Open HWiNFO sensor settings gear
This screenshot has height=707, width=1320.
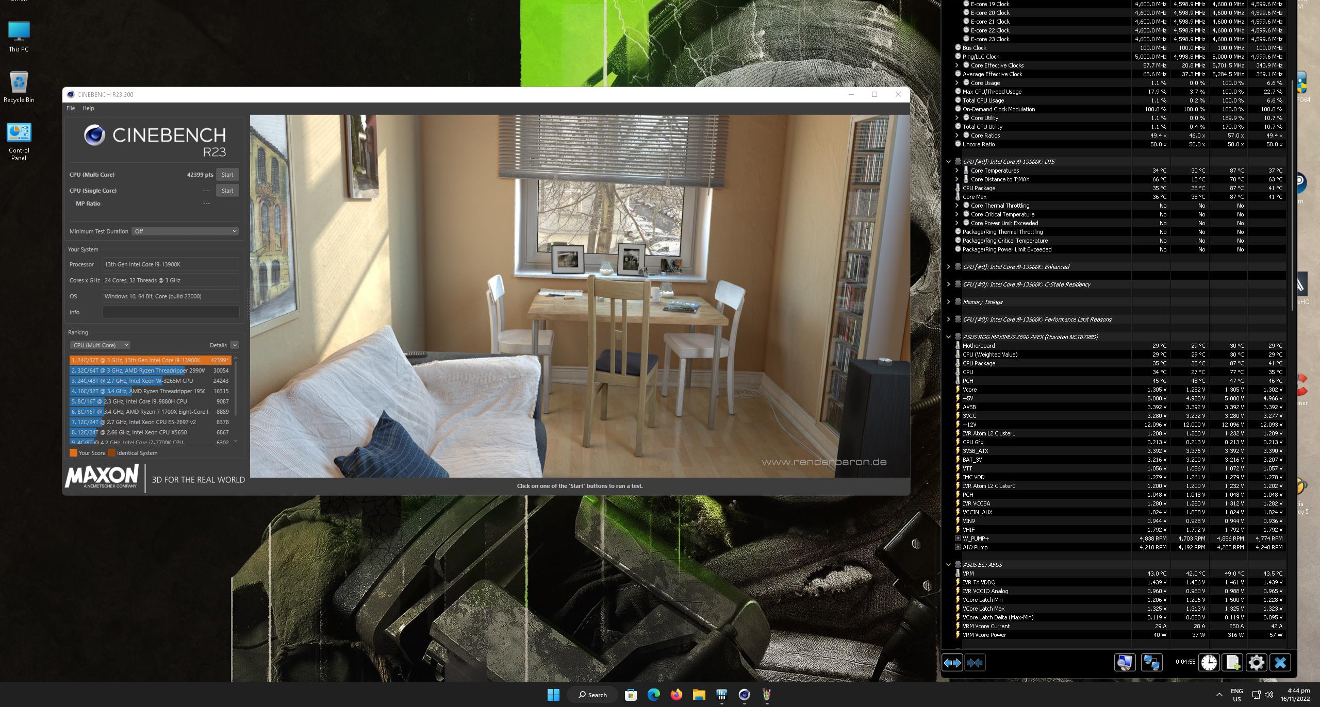pos(1256,662)
